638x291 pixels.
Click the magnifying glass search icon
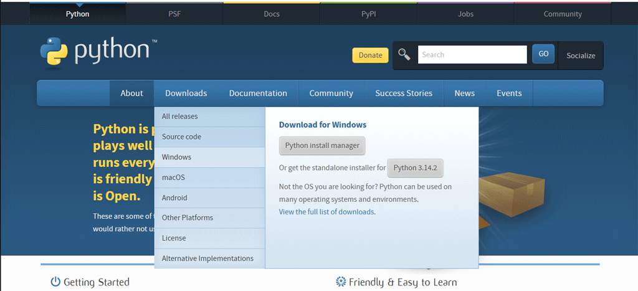click(404, 55)
